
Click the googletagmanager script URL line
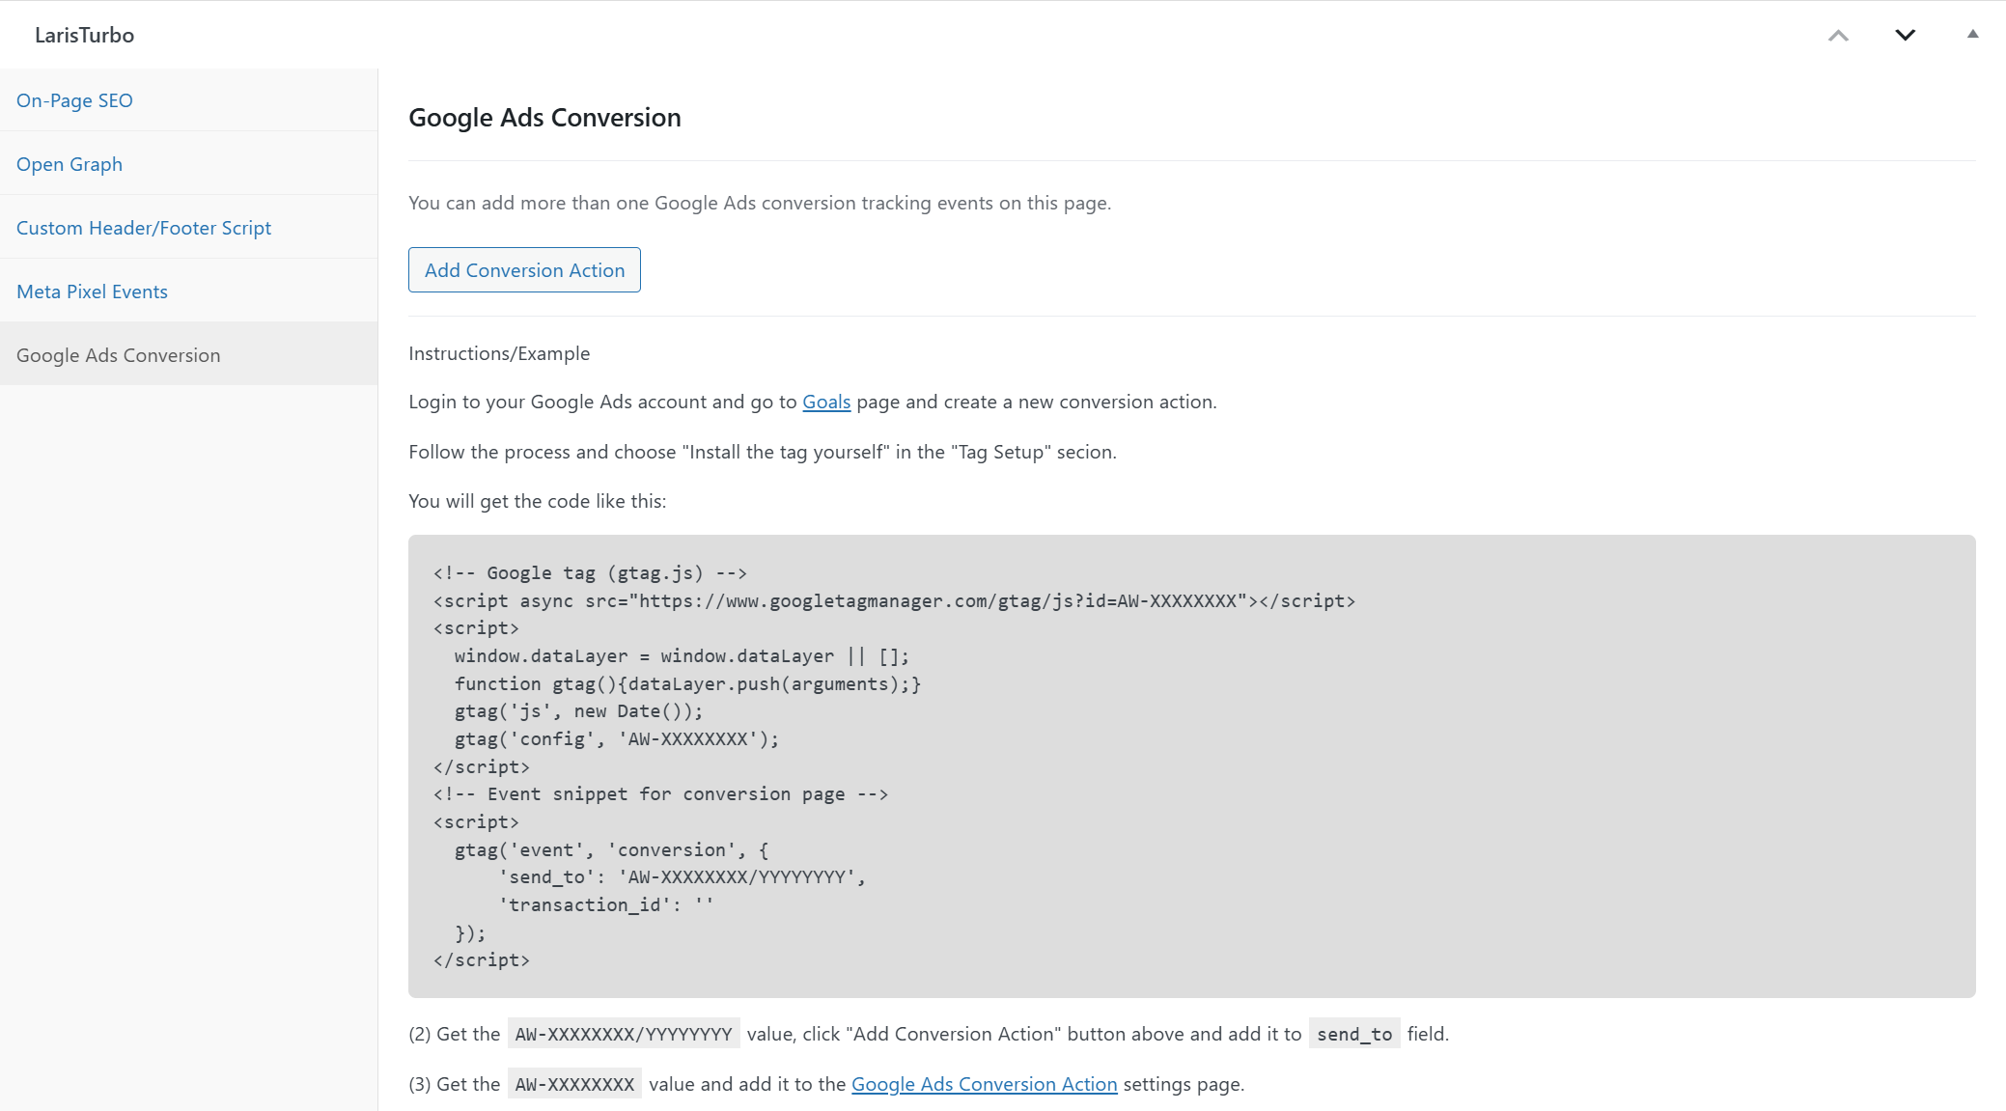coord(894,601)
